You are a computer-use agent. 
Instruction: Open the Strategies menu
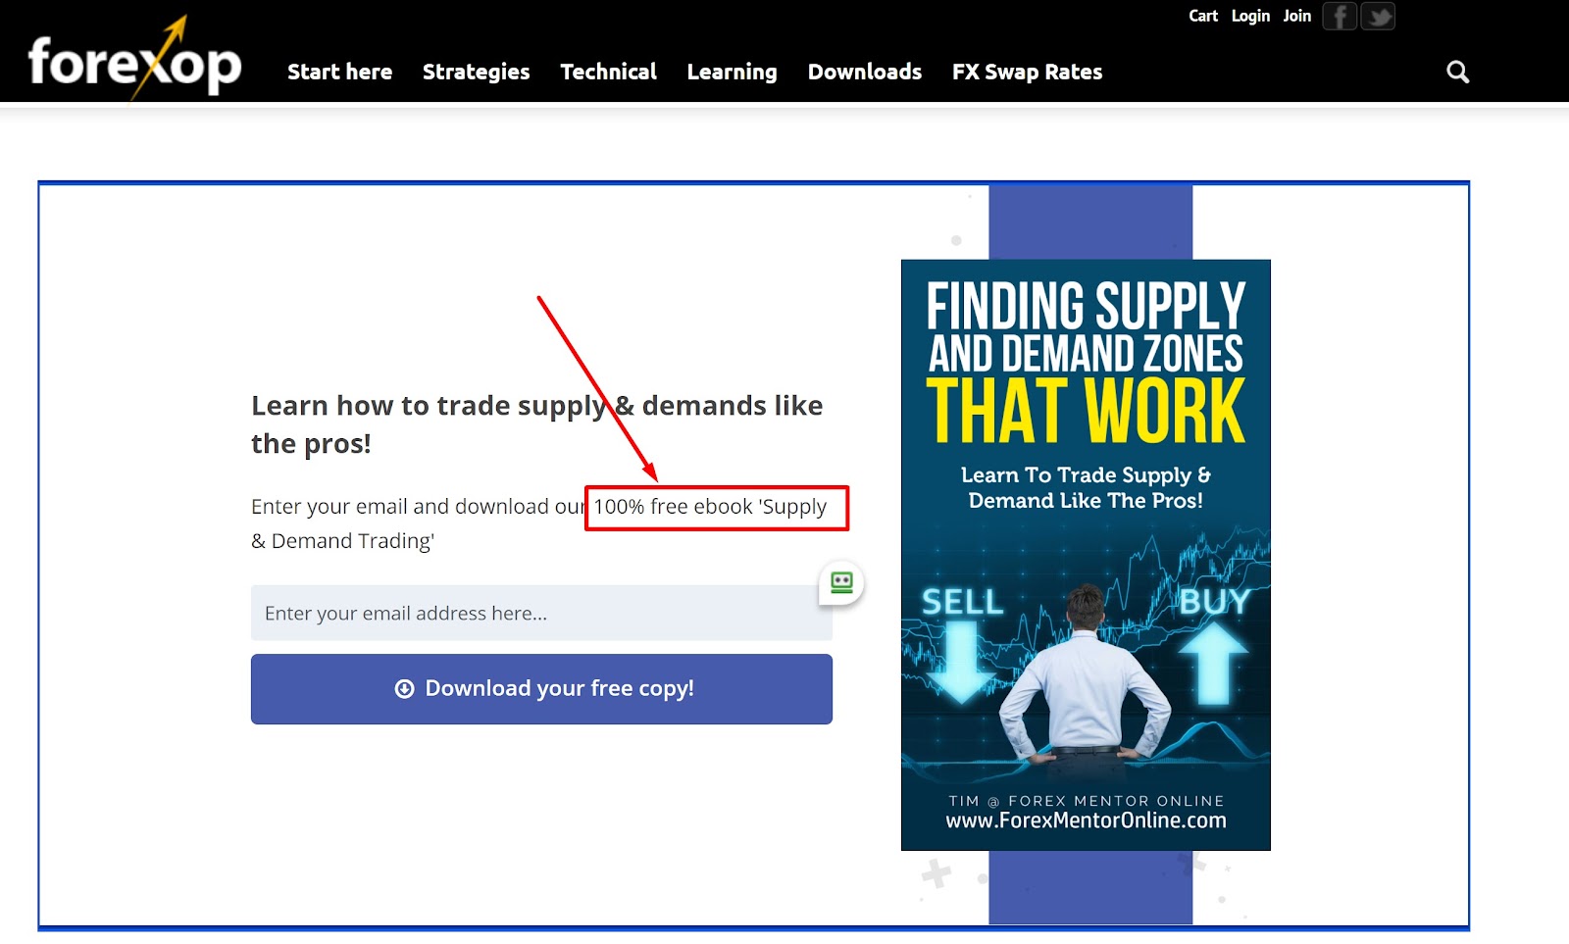point(476,72)
